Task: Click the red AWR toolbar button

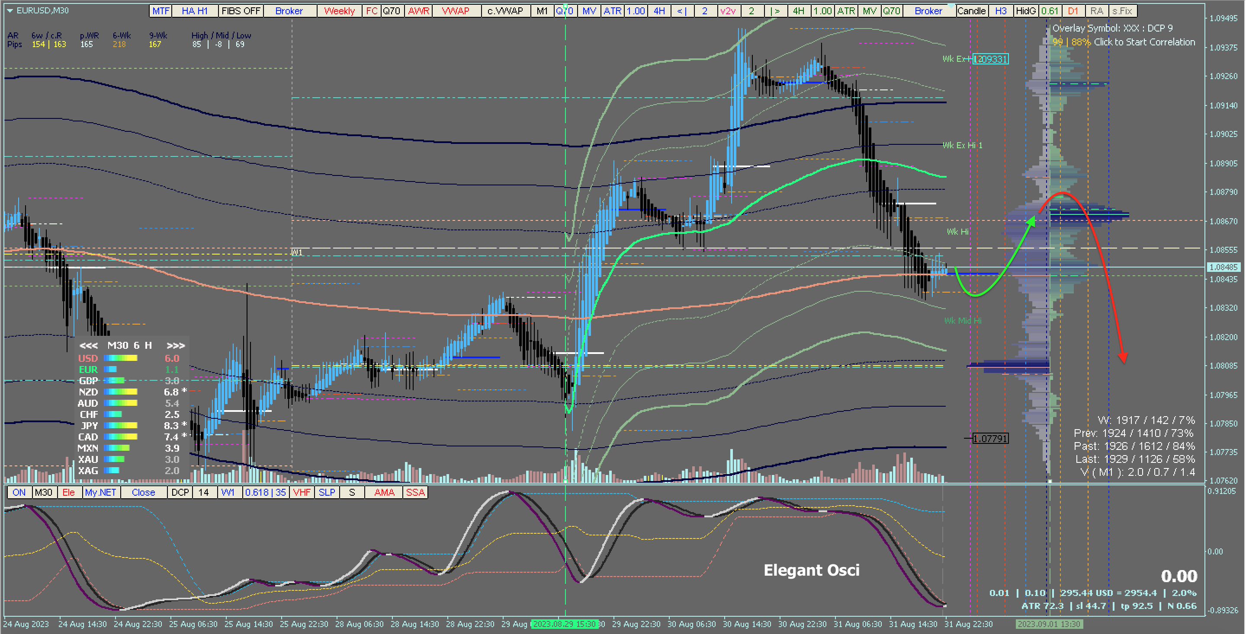Action: 418,11
